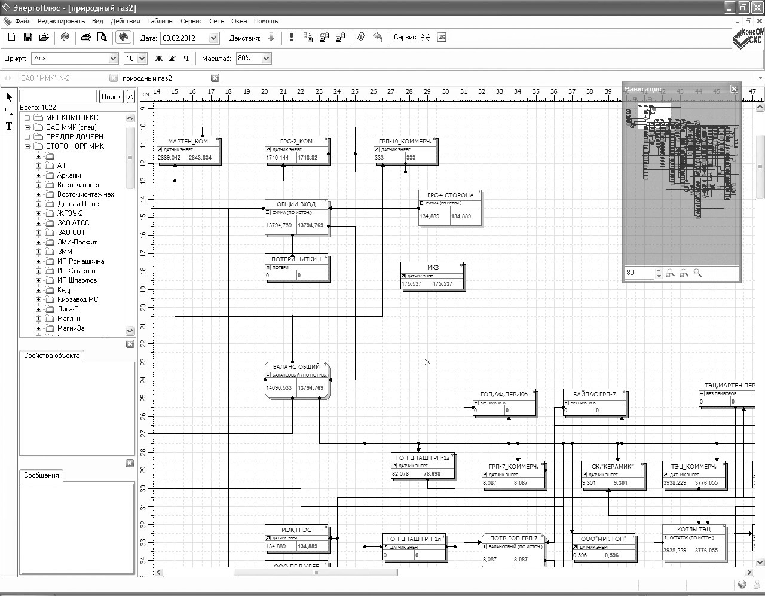This screenshot has width=765, height=596.
Task: Select the arrow pointer tool
Action: tap(9, 97)
